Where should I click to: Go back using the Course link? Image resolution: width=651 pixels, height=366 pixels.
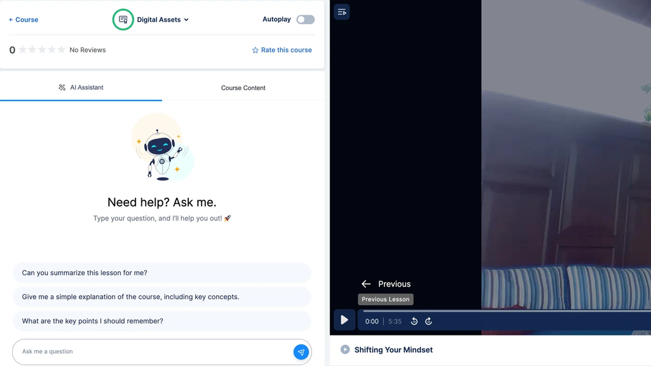(x=23, y=20)
